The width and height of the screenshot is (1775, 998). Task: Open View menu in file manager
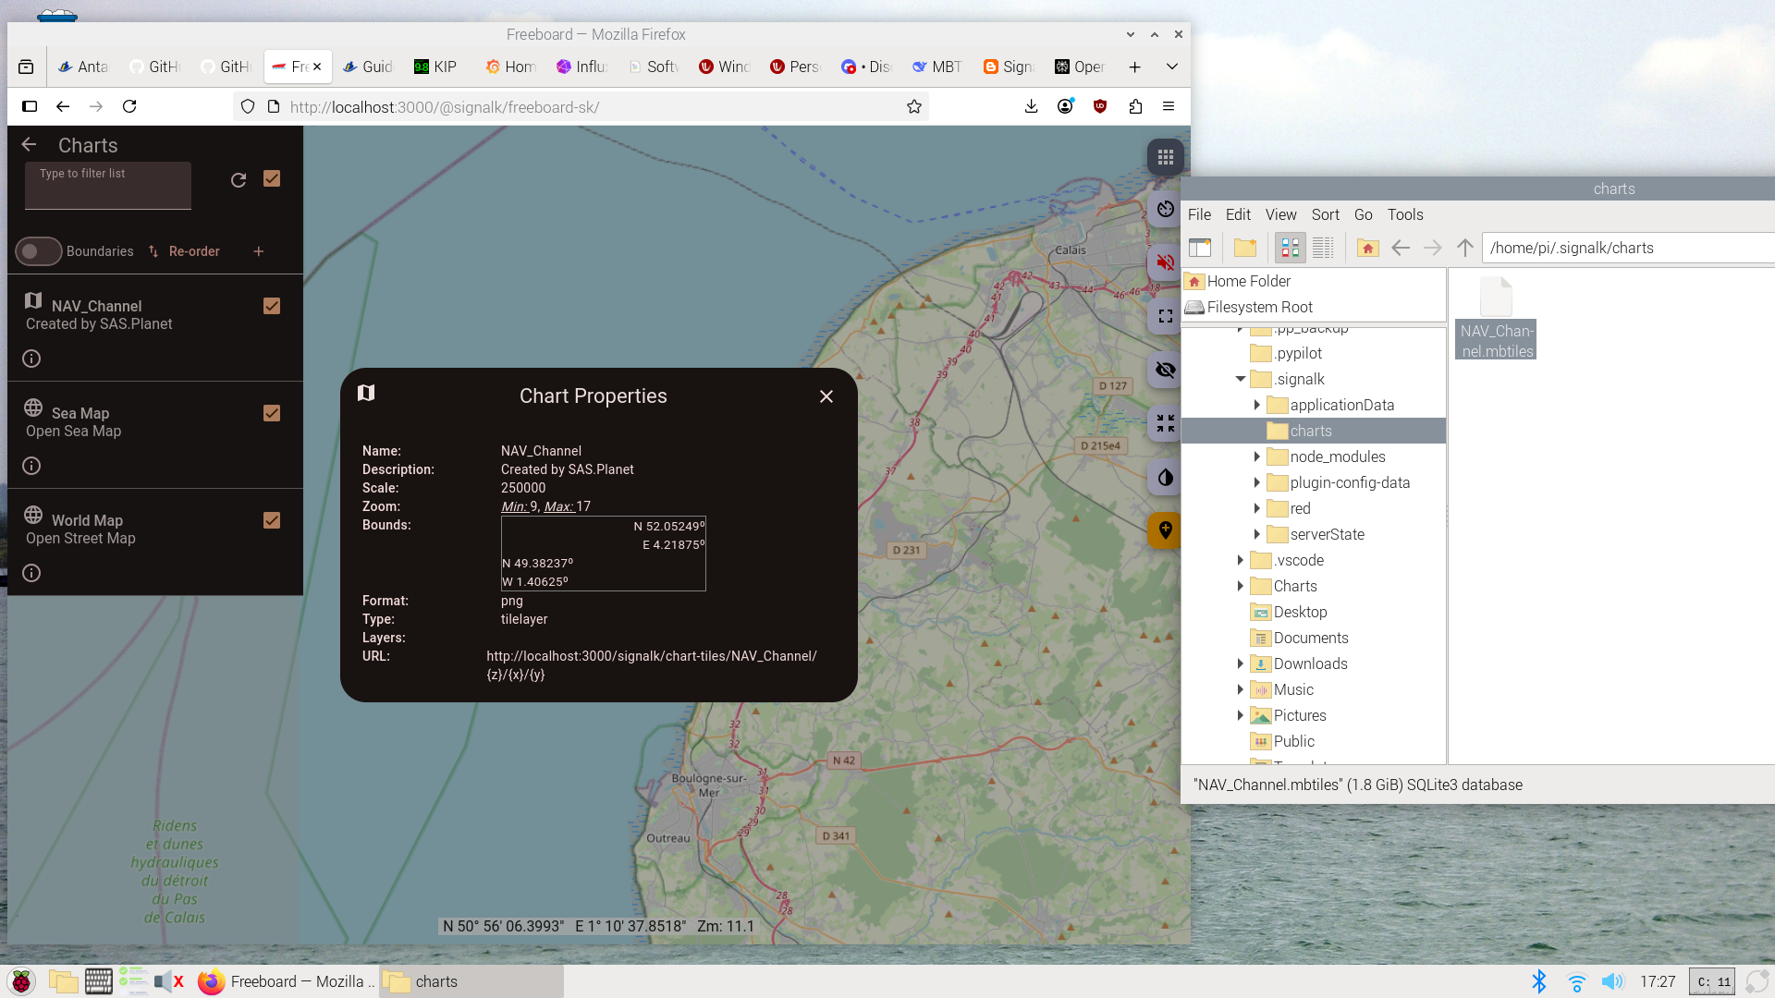[1280, 214]
